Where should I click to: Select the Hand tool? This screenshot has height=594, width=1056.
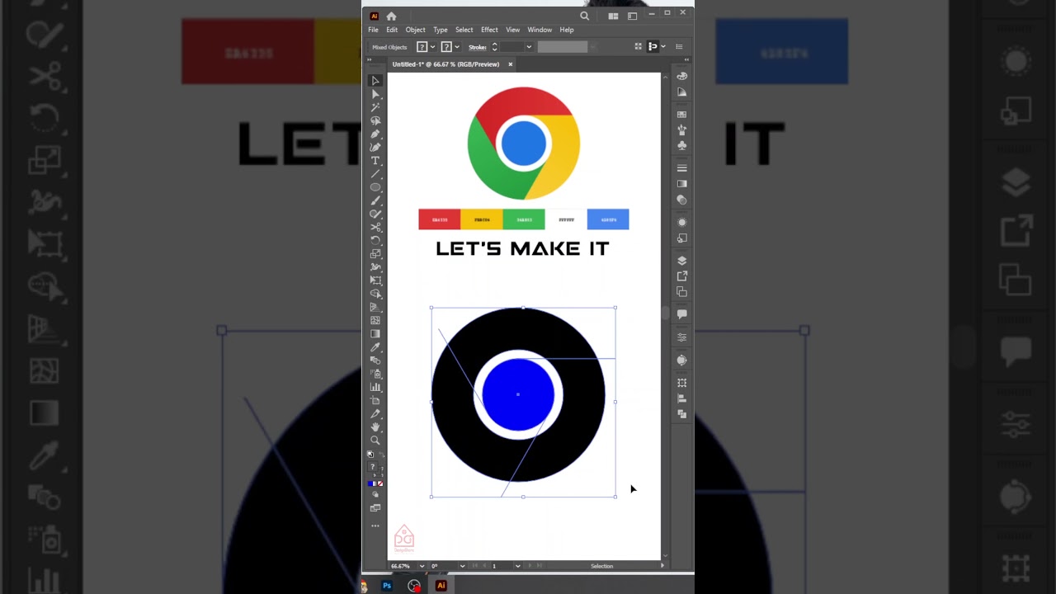coord(375,427)
